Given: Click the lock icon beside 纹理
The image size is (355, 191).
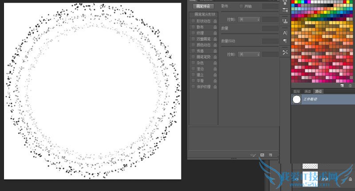Looking at the screenshot, I should coord(215,33).
